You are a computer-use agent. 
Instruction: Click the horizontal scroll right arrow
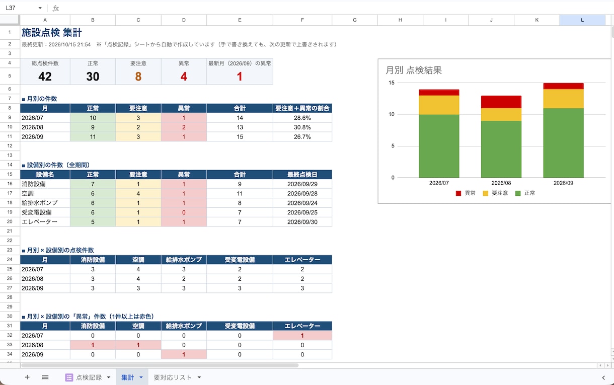point(607,365)
